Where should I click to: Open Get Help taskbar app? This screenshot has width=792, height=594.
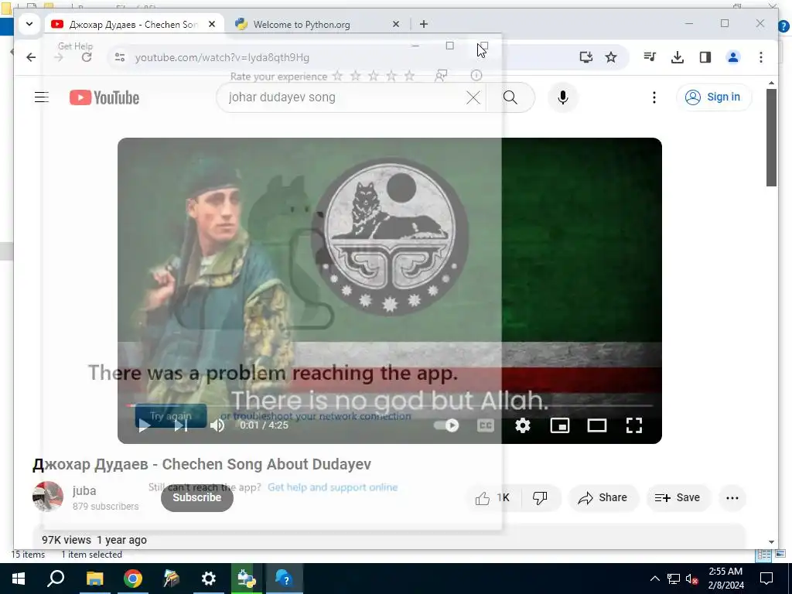(285, 579)
